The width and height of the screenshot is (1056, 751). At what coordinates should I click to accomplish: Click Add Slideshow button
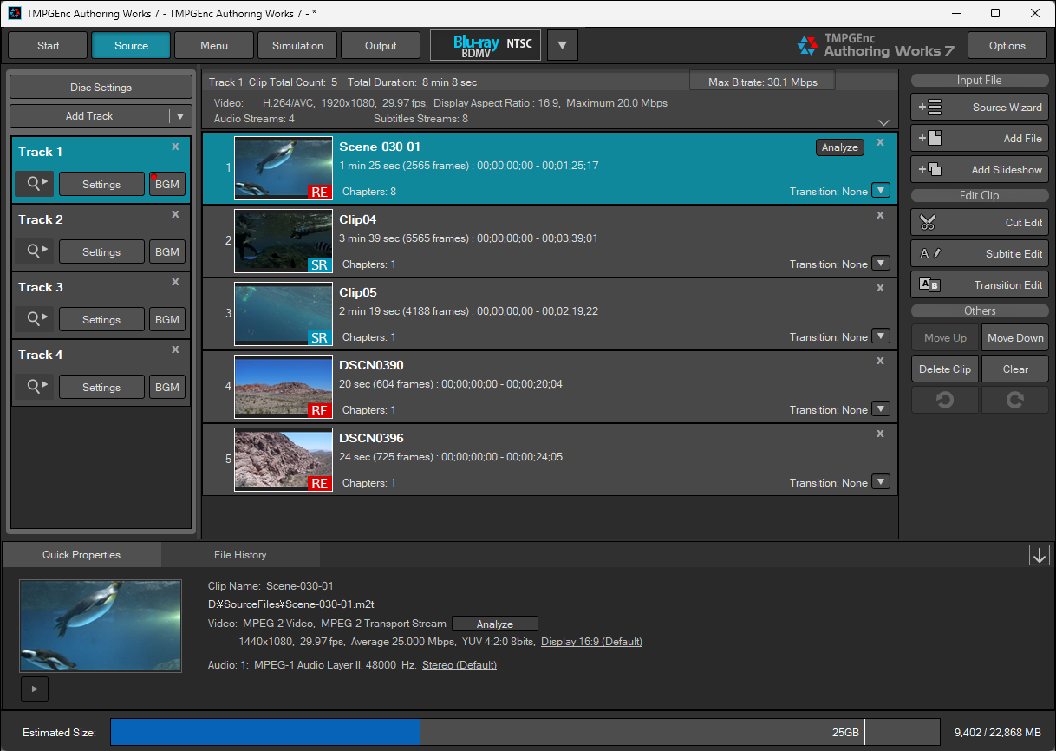click(x=980, y=170)
